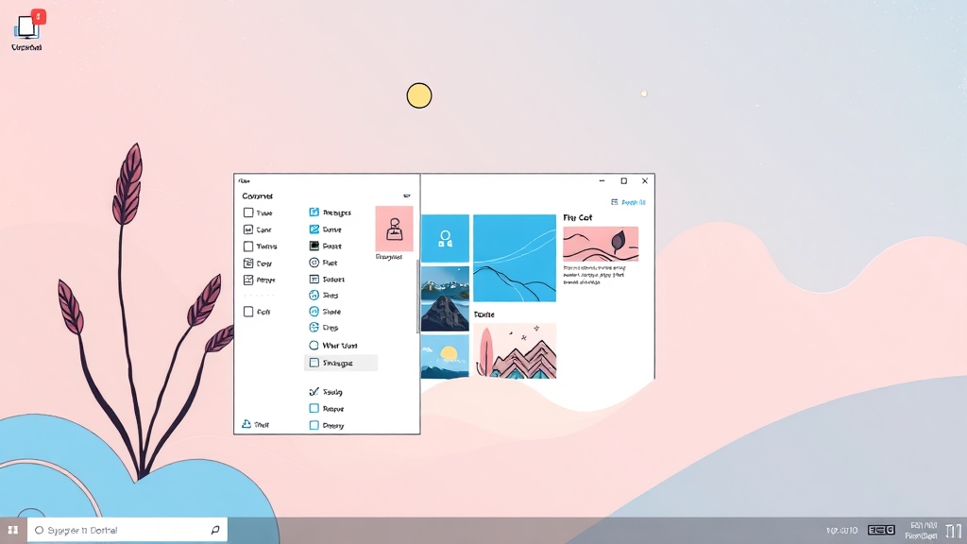Tick the lone checkbox below the dotted separator

(248, 312)
